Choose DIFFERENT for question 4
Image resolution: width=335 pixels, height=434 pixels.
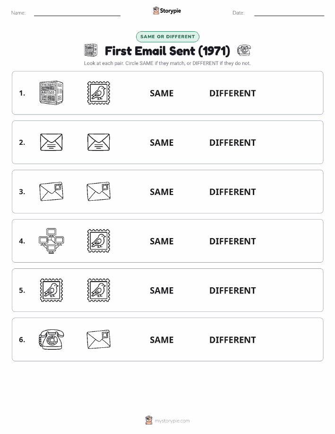[232, 241]
